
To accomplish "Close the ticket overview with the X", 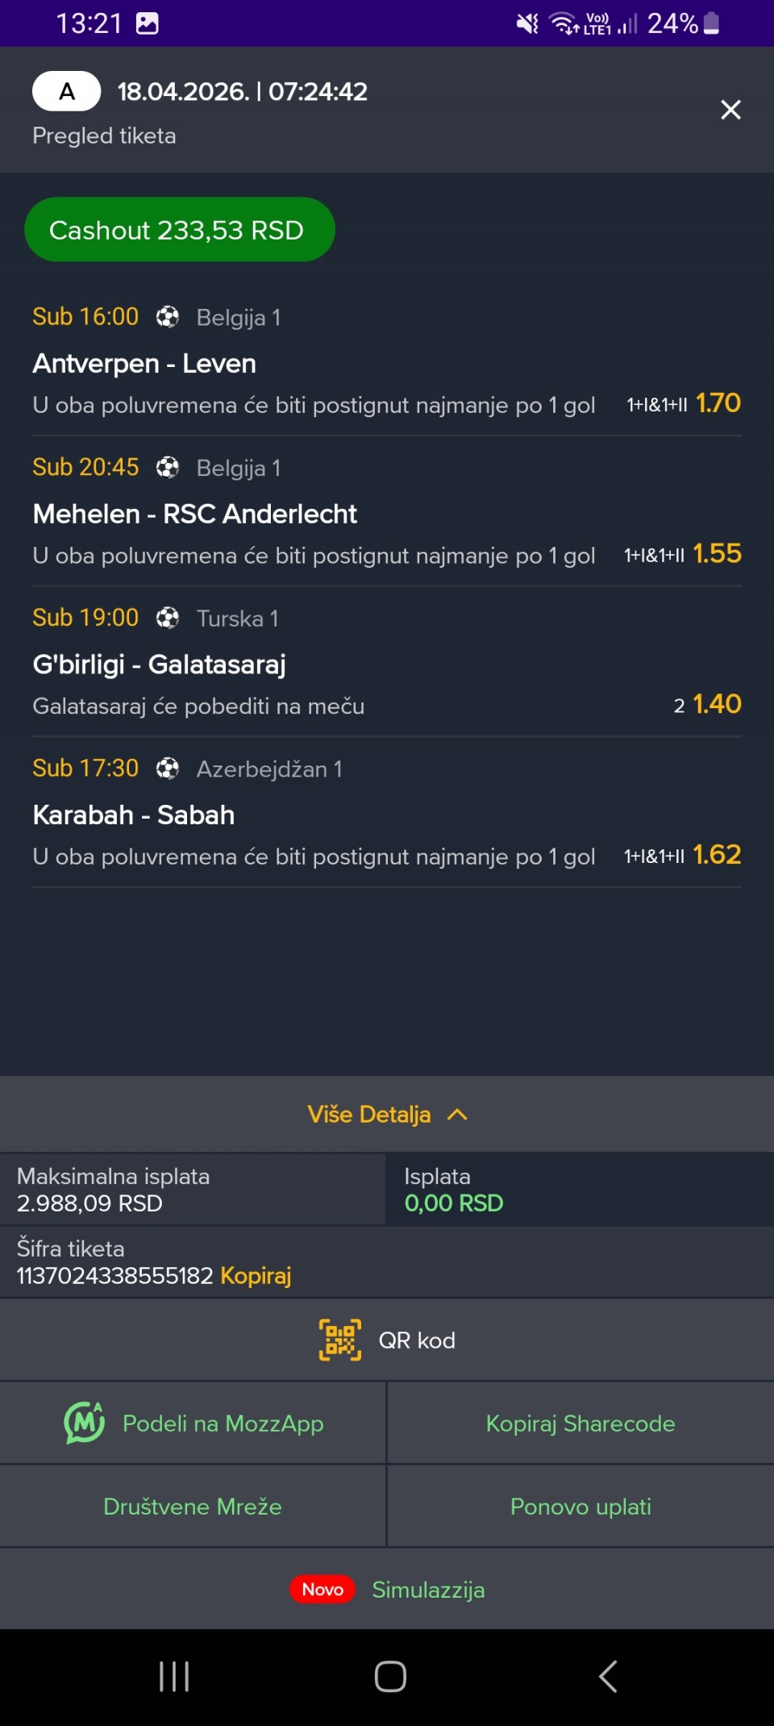I will pyautogui.click(x=730, y=110).
